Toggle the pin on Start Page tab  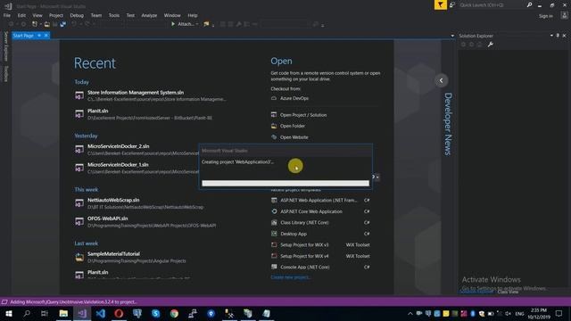39,36
